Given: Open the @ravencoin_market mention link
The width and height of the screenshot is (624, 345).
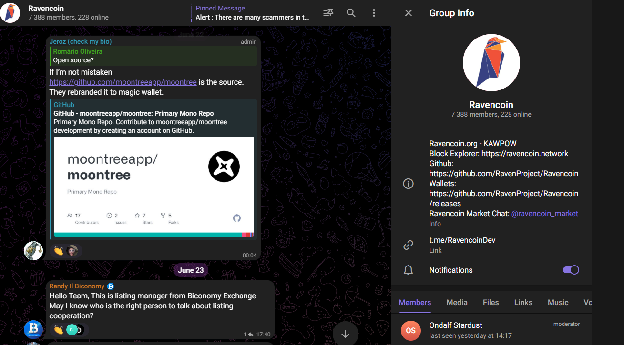Looking at the screenshot, I should 545,213.
